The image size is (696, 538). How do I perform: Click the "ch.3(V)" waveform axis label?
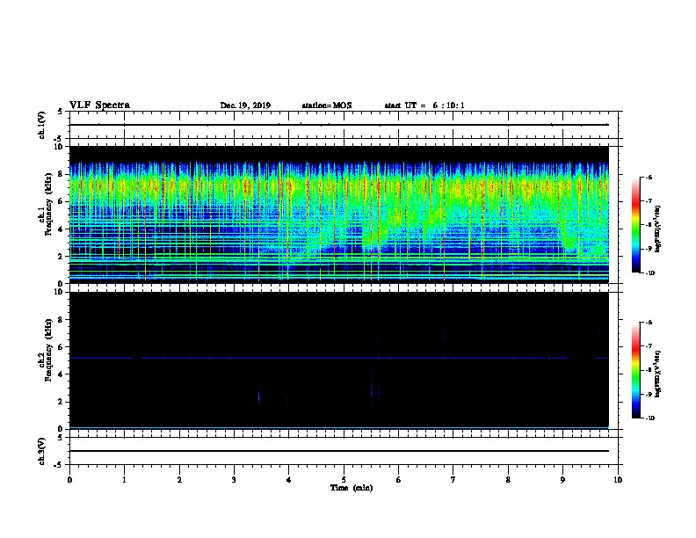(42, 451)
